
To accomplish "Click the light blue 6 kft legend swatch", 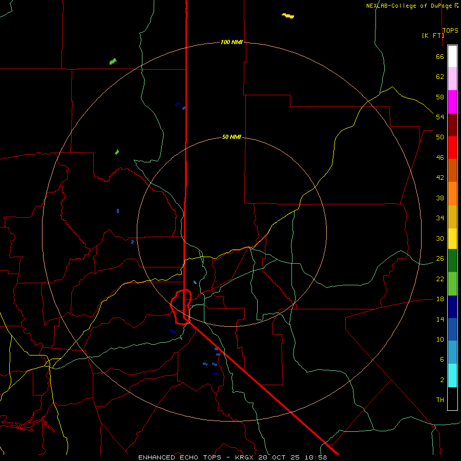I will coord(452,352).
